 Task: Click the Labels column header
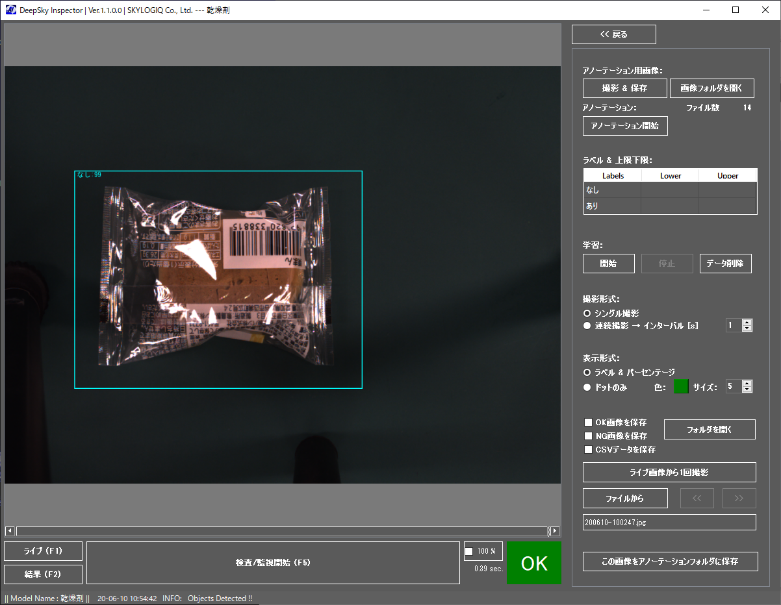coord(613,176)
